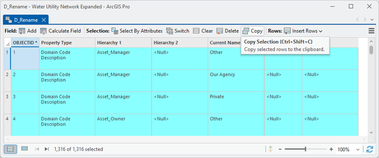Viewport: 379px width, 158px height.
Task: Click 'Asset_Manager' cell in row 2
Action: click(x=123, y=81)
